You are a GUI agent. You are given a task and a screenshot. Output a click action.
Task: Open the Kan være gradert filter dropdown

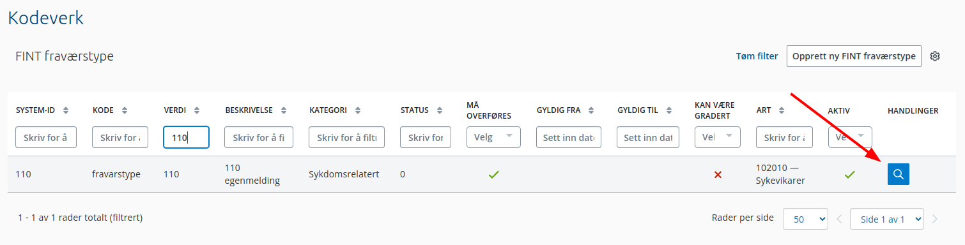click(x=717, y=137)
